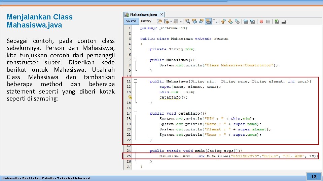The height and width of the screenshot is (181, 323).
Task: Click Find Previous Occurrence icon
Action: [x=194, y=21]
